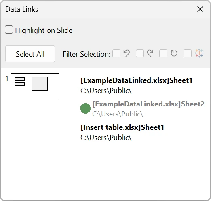Tick the filter checkbox before the Tableau icon
Image resolution: width=211 pixels, height=201 pixels.
(188, 53)
